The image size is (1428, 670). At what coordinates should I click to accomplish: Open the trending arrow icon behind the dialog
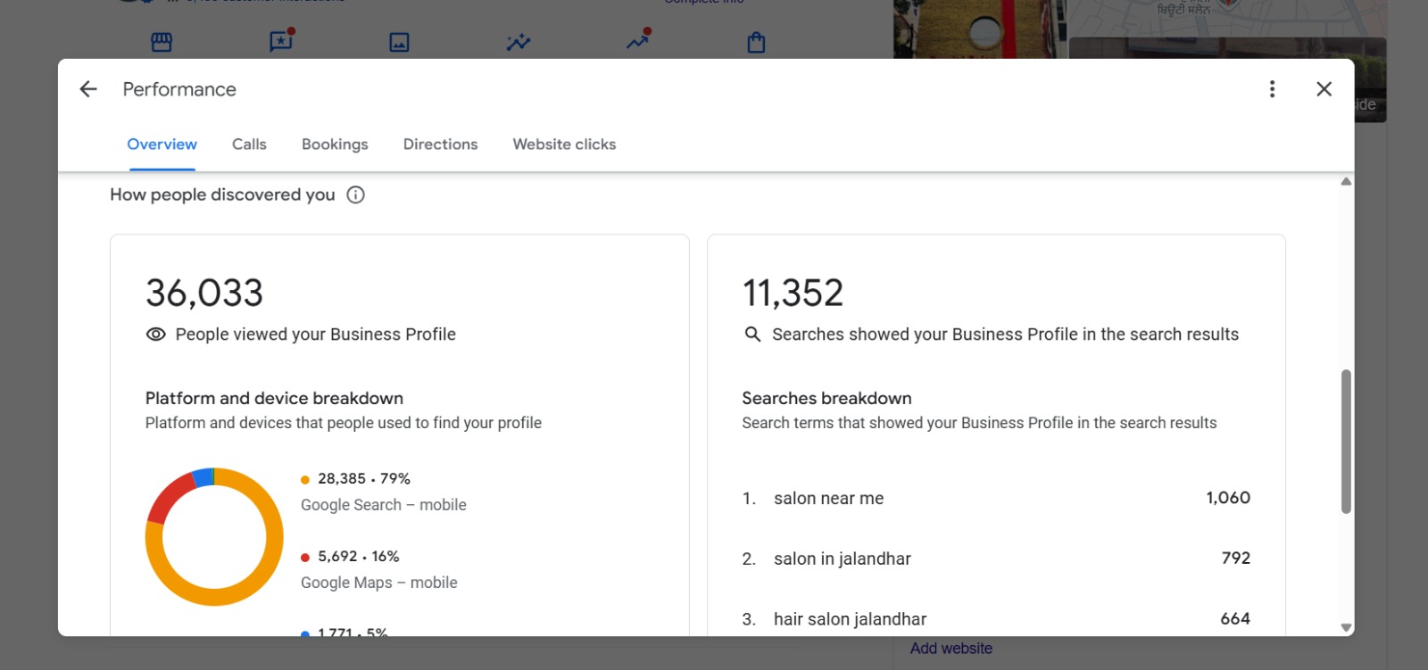pyautogui.click(x=639, y=39)
